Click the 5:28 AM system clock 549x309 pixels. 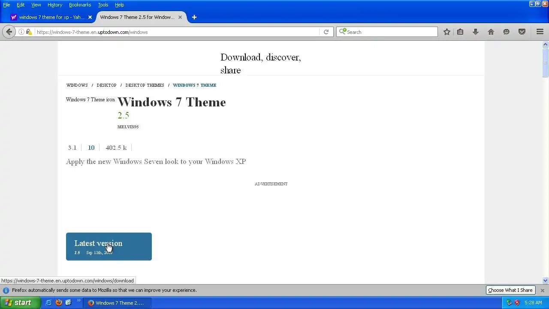click(533, 303)
